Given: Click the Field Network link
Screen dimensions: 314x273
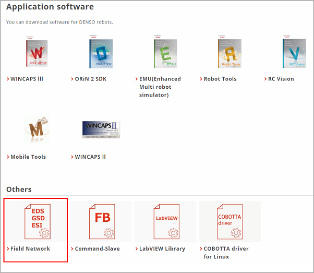Looking at the screenshot, I should coord(30,248).
